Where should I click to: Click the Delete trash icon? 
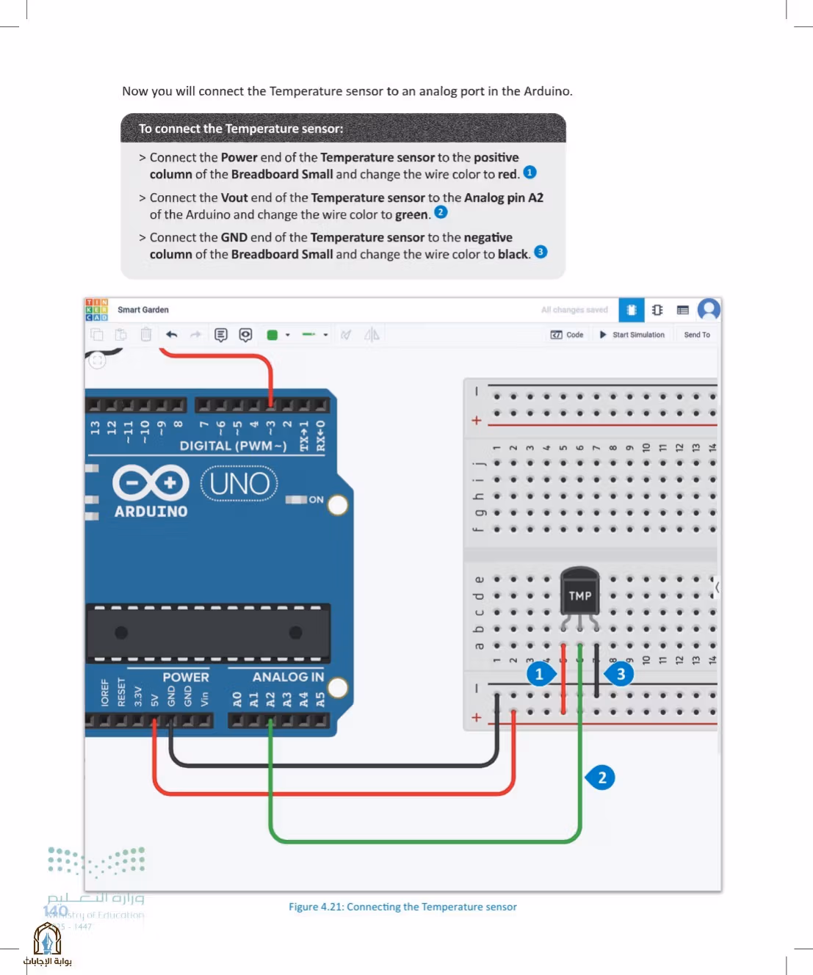point(146,335)
